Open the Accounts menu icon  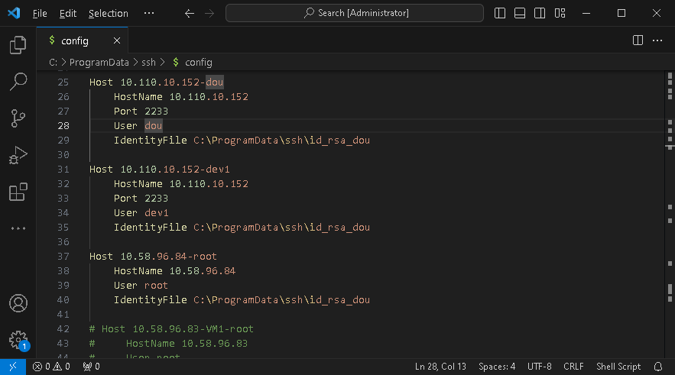[x=18, y=303]
